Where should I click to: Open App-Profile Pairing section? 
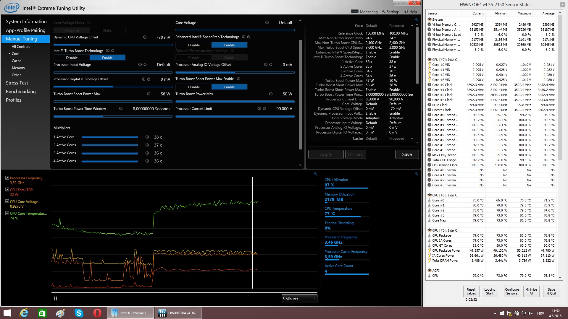[25, 30]
